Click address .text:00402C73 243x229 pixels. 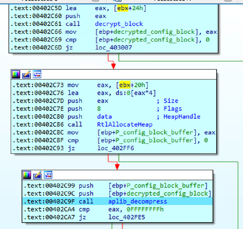(x=38, y=85)
